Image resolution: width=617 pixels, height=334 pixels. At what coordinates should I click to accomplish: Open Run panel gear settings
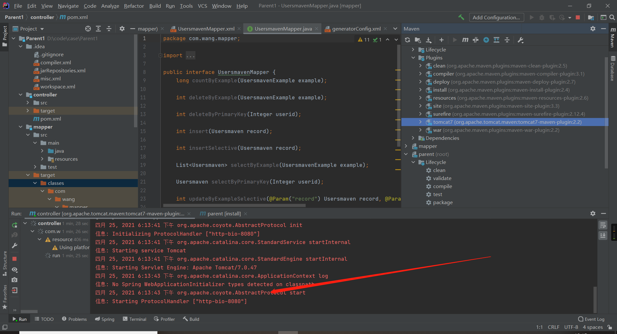(593, 213)
